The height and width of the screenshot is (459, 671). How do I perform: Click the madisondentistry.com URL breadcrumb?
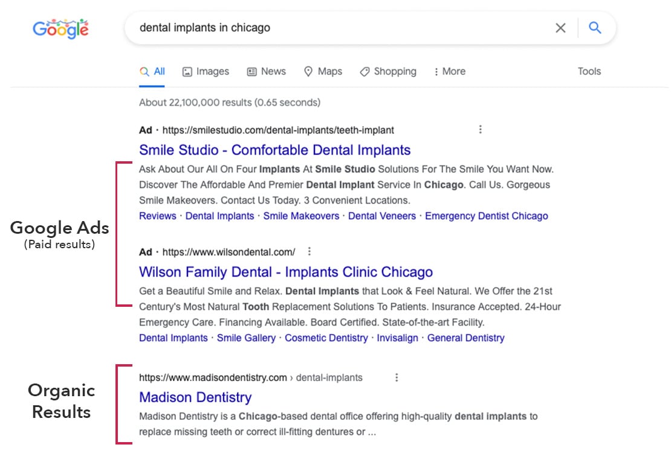pyautogui.click(x=251, y=378)
